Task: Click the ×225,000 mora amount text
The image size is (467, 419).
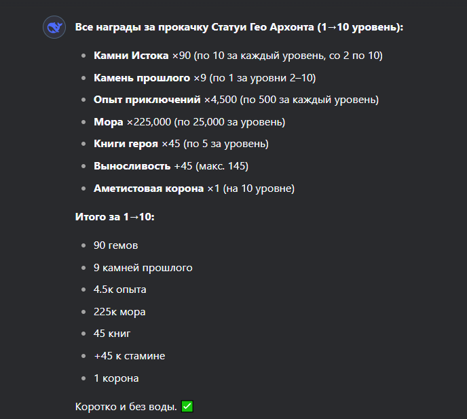Action: pos(149,122)
